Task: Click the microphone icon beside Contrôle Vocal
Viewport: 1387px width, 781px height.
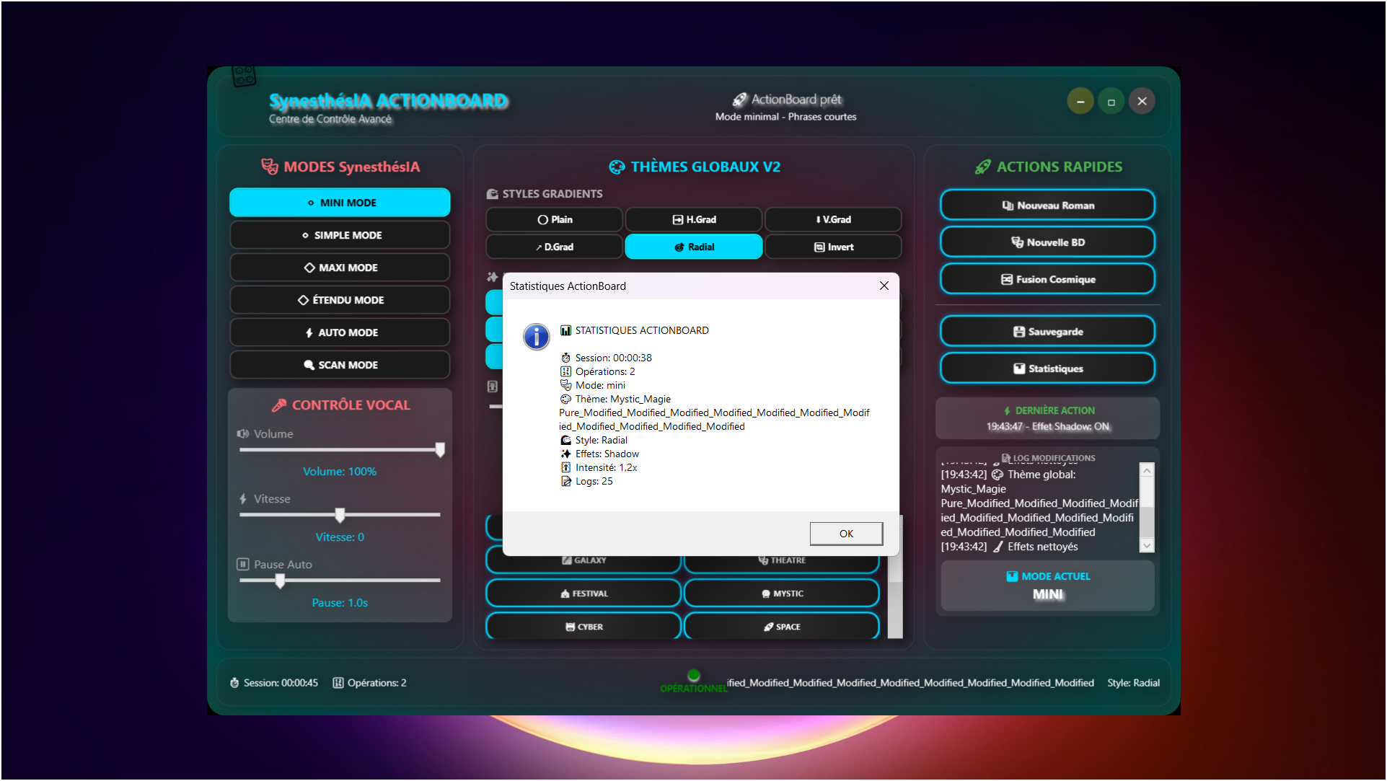Action: pos(279,405)
